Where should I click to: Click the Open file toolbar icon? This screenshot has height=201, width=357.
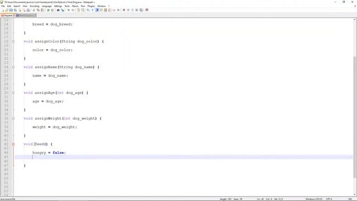click(x=7, y=10)
